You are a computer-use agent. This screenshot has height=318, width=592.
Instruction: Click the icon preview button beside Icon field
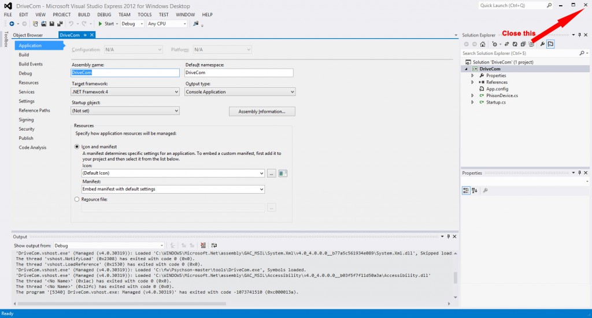point(283,173)
